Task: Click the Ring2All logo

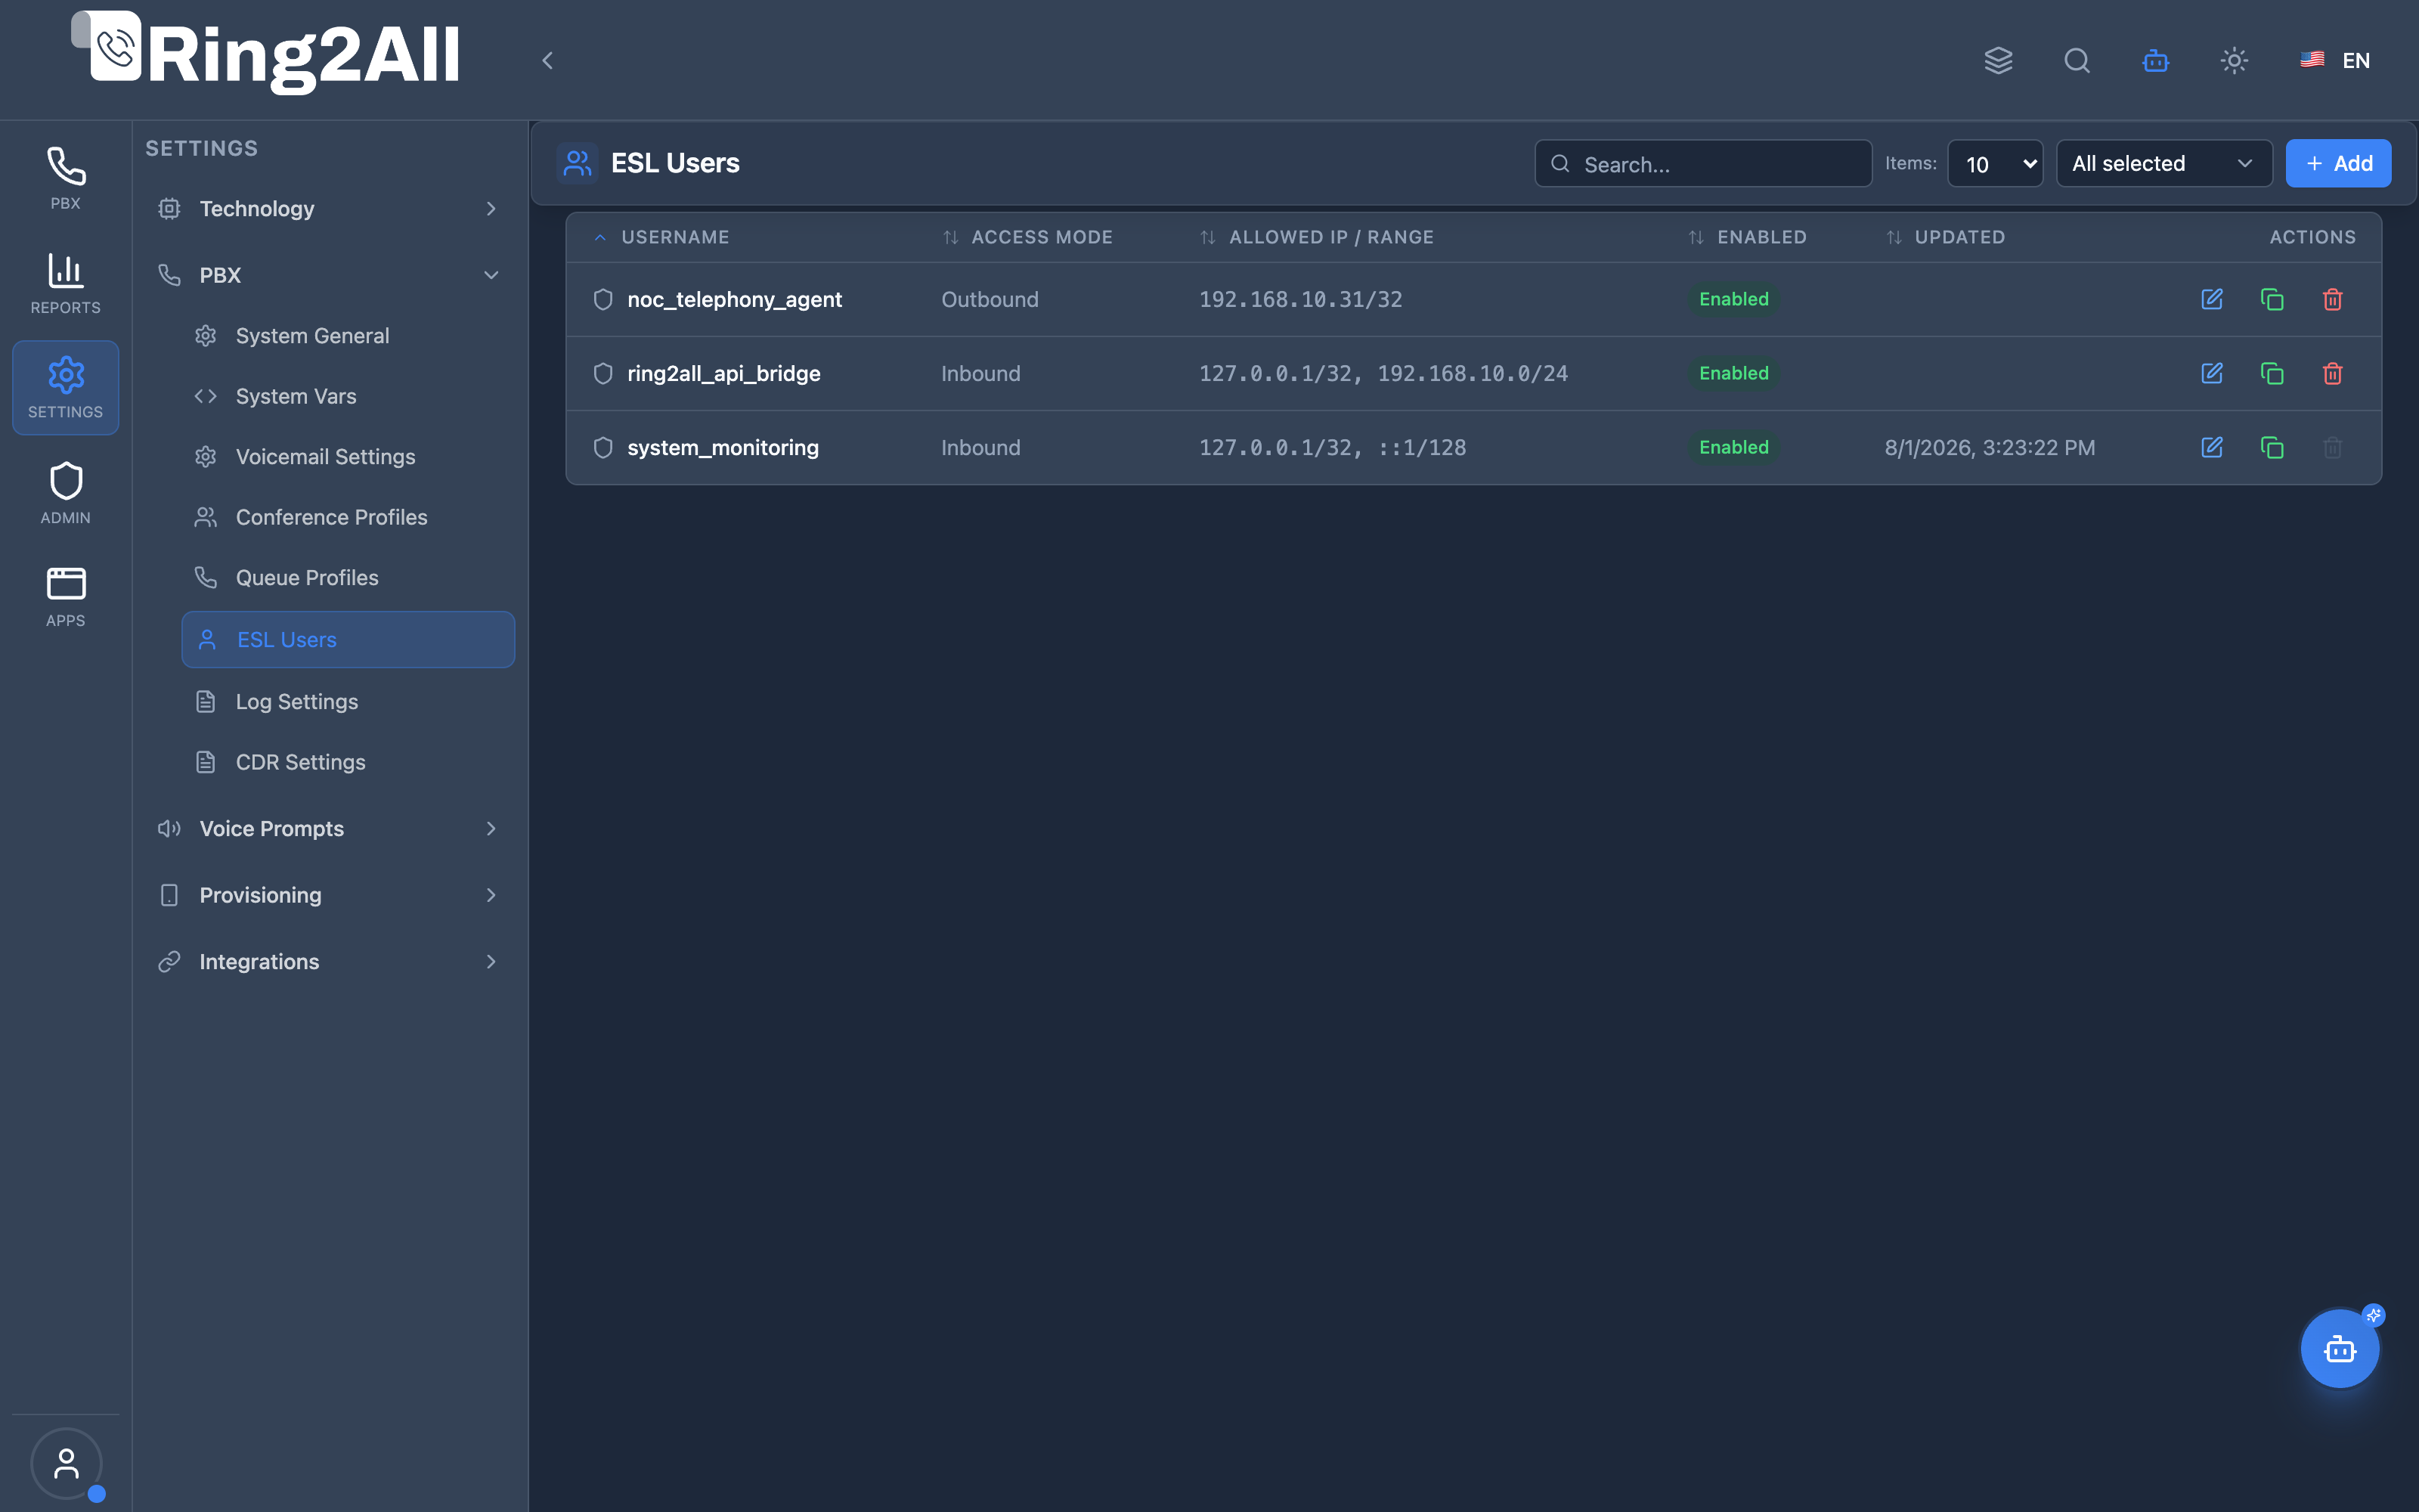Action: pyautogui.click(x=266, y=53)
